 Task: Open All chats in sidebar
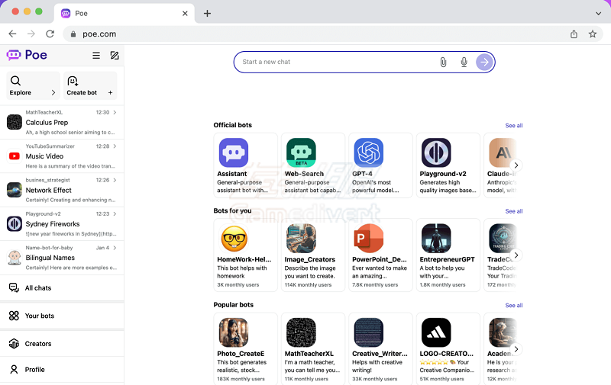coord(38,288)
